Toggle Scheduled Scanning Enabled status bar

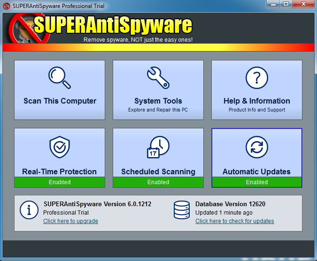click(x=158, y=182)
